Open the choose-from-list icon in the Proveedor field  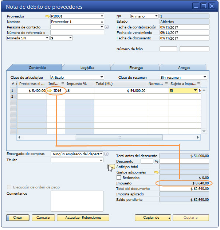coord(102,16)
